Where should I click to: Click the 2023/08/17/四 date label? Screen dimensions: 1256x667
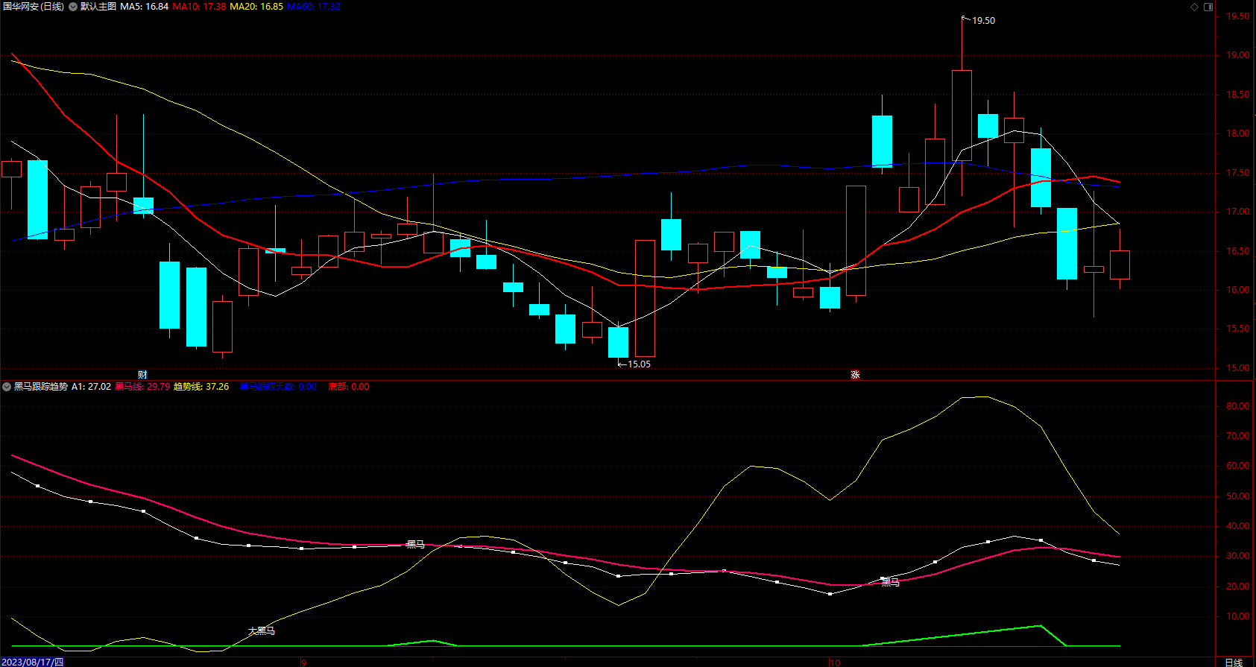[x=32, y=662]
